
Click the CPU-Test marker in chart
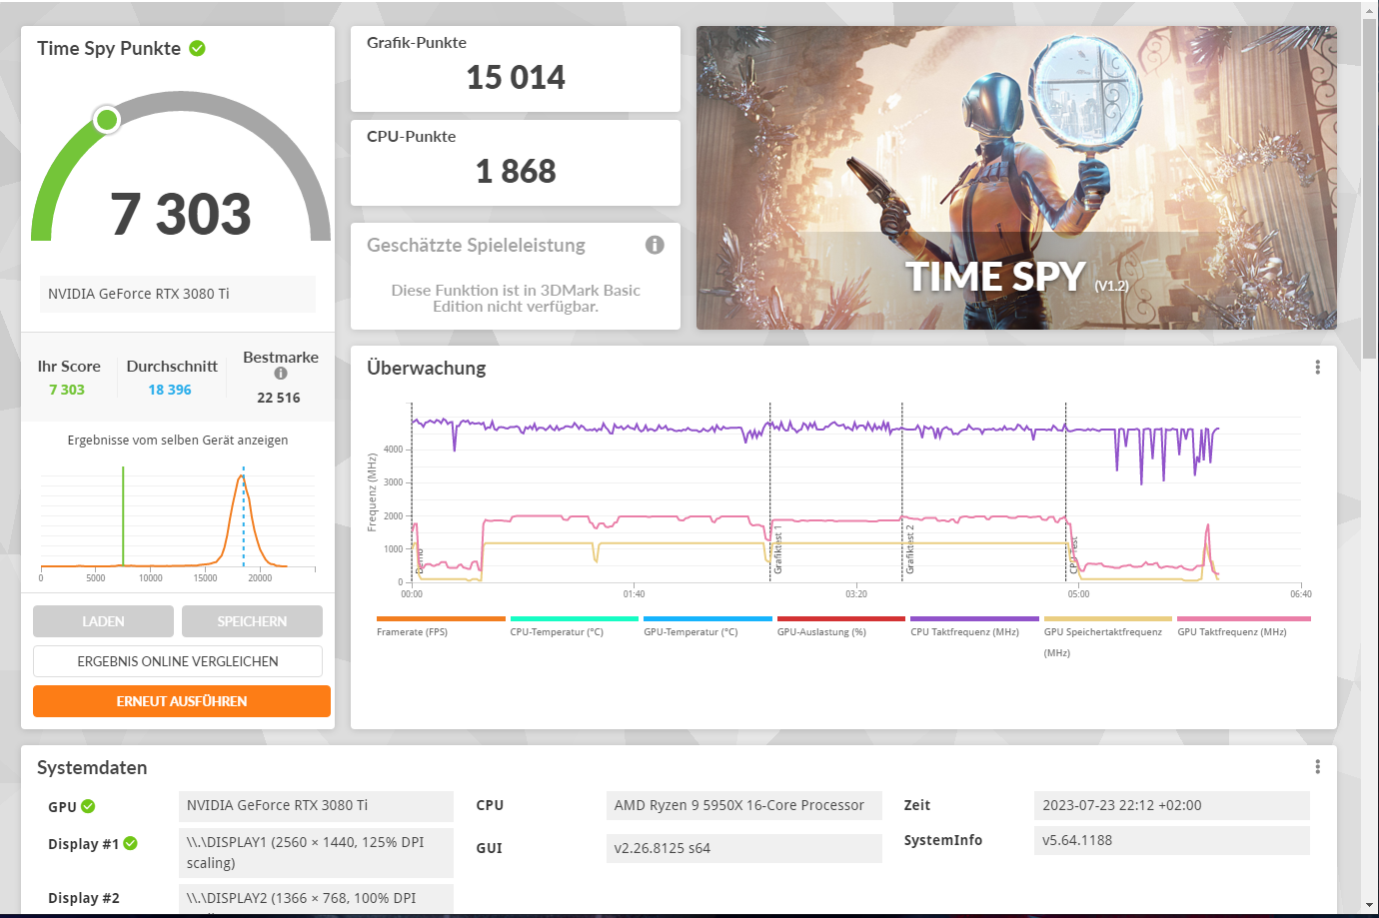pos(1073,555)
